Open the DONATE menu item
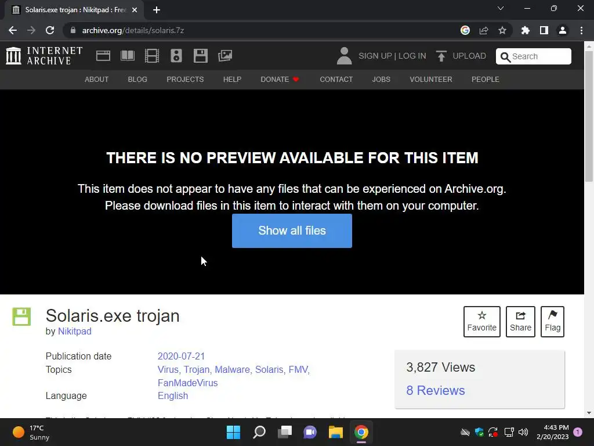 point(280,79)
